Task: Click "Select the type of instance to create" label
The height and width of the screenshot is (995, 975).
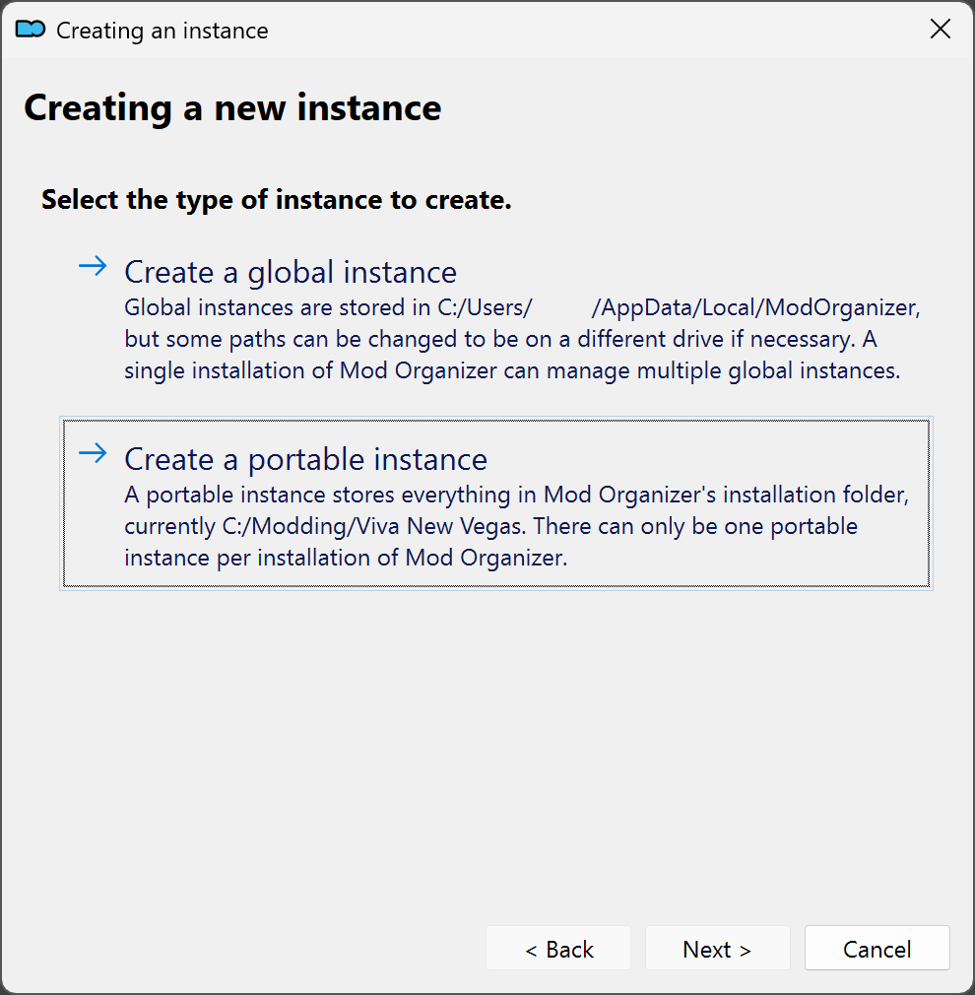Action: pyautogui.click(x=276, y=199)
